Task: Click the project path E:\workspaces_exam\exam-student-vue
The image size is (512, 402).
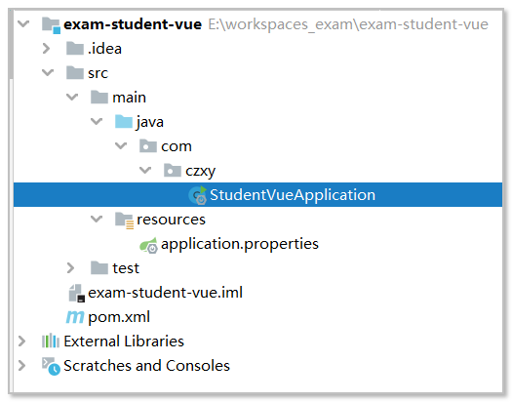Action: 348,24
